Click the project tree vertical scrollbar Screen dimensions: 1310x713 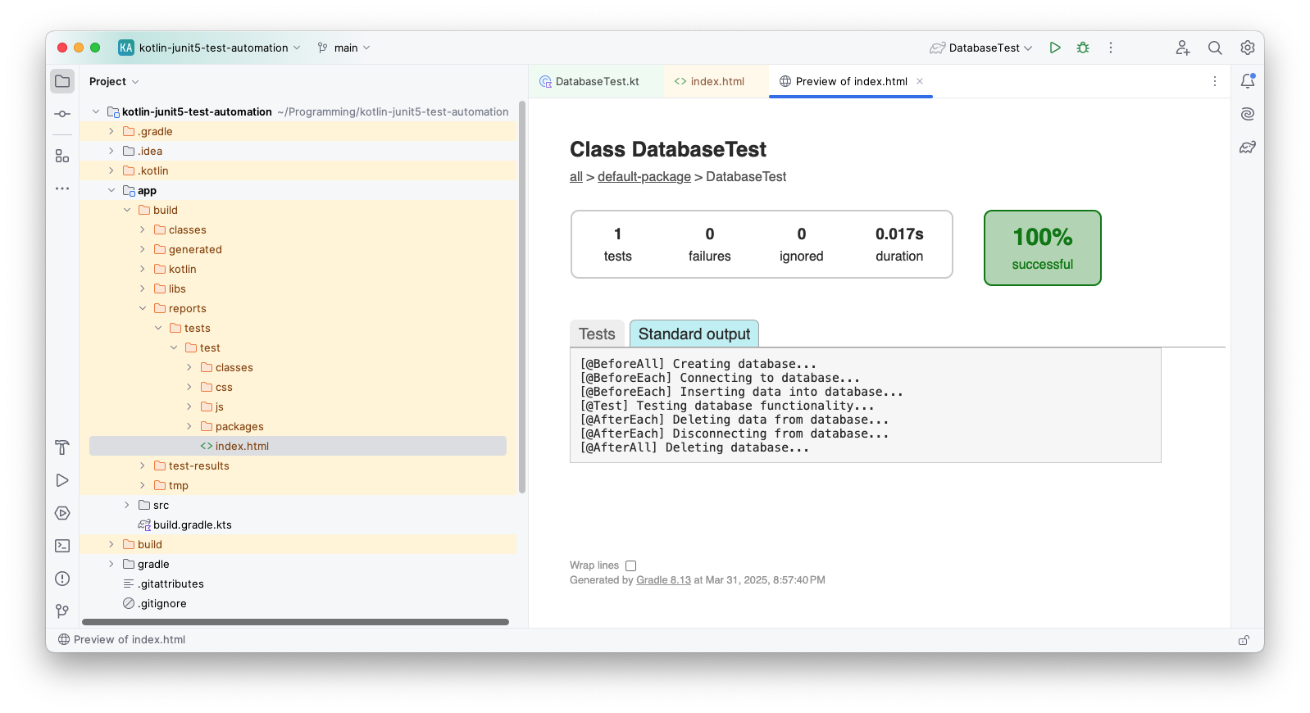522,297
